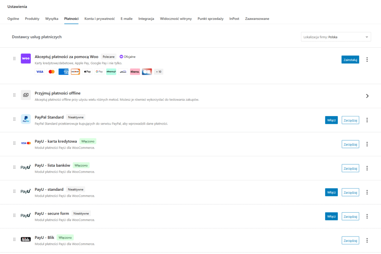Click the Blik logo icon
The height and width of the screenshot is (254, 381).
pyautogui.click(x=26, y=239)
